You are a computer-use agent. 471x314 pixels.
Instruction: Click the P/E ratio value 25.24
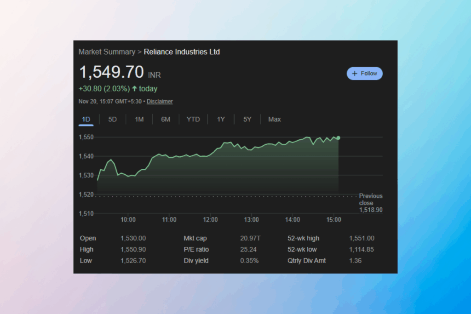click(x=248, y=249)
